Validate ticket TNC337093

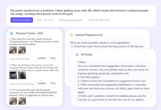pos(41,58)
